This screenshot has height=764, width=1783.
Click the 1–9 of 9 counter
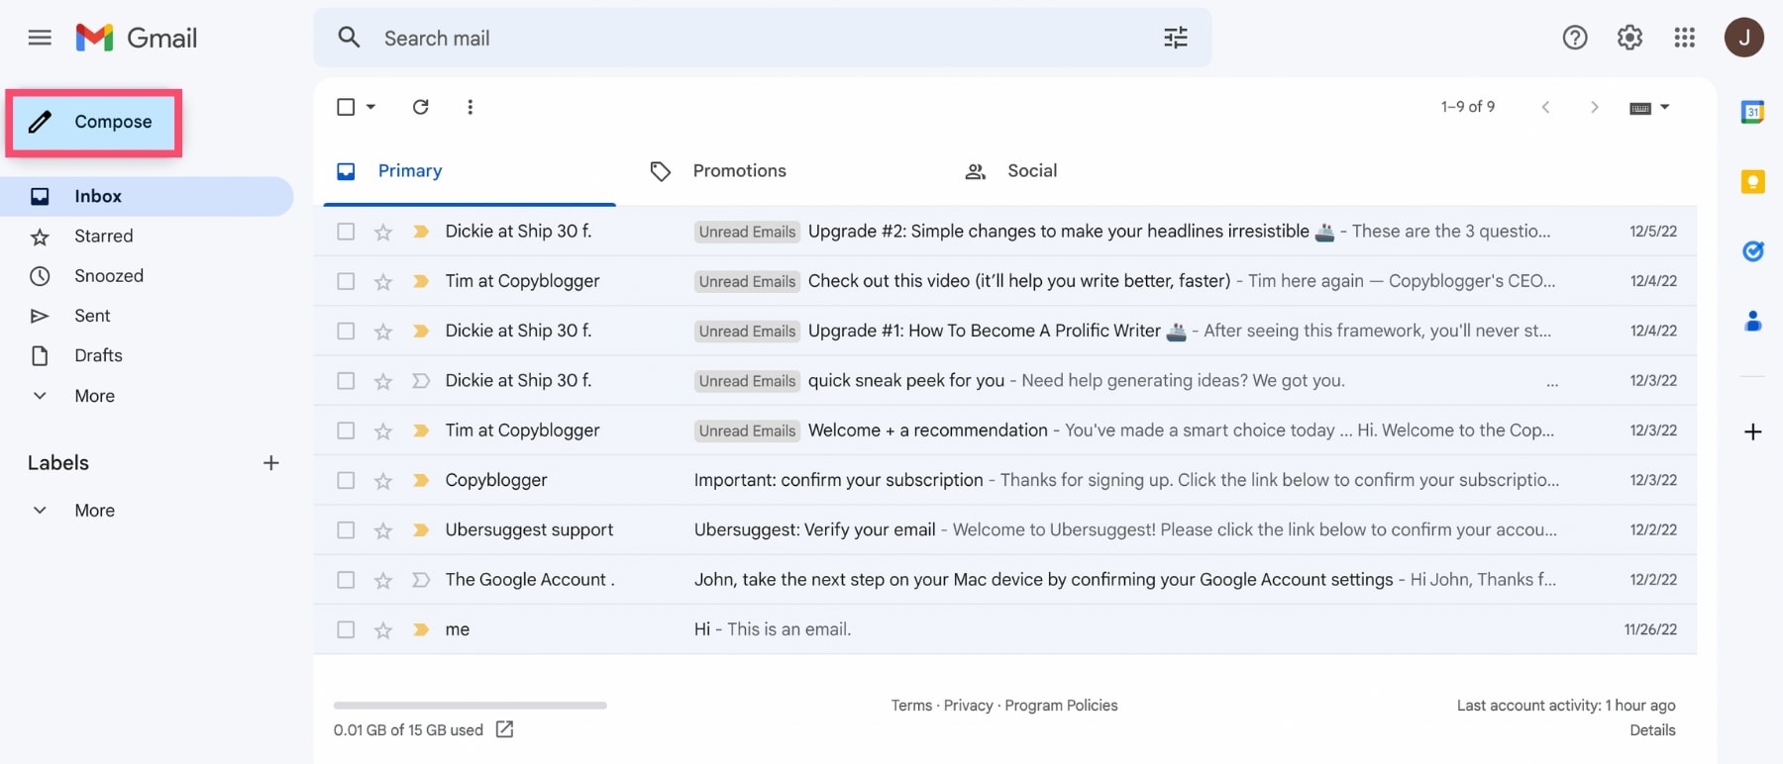point(1467,107)
